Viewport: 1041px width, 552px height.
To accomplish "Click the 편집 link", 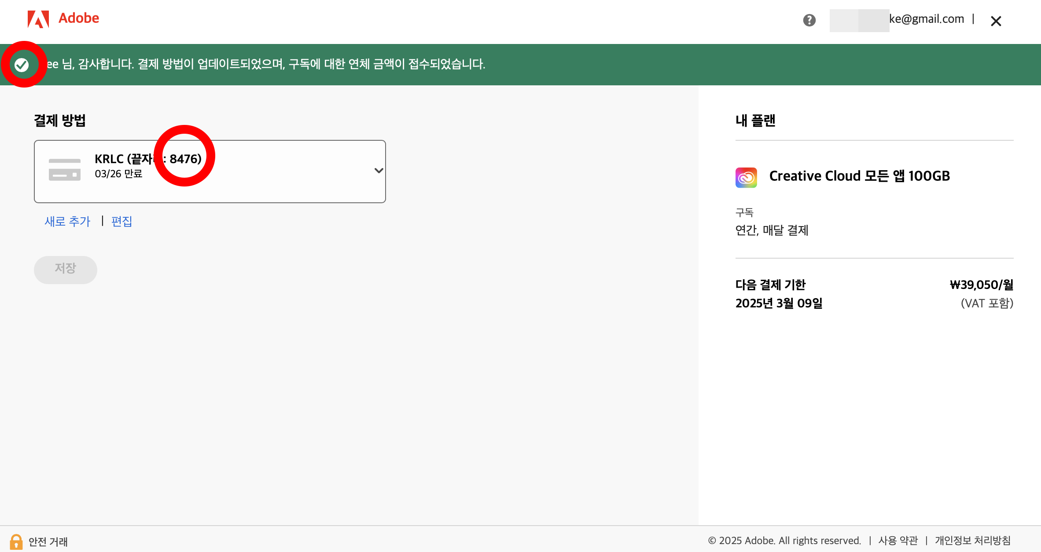I will point(121,221).
